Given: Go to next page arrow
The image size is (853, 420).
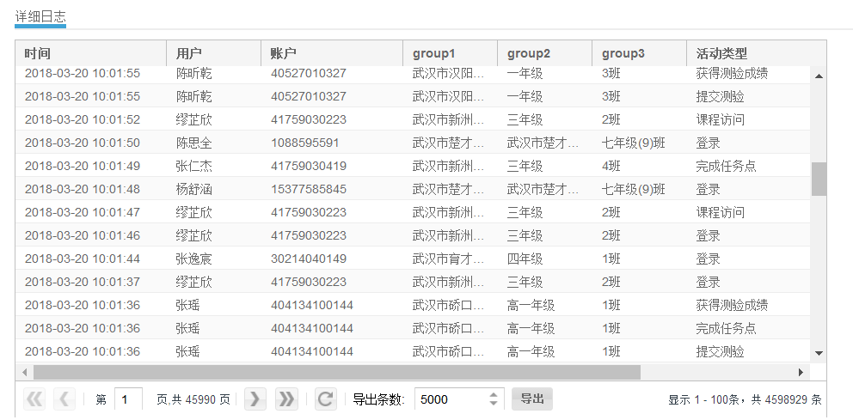Looking at the screenshot, I should tap(255, 399).
